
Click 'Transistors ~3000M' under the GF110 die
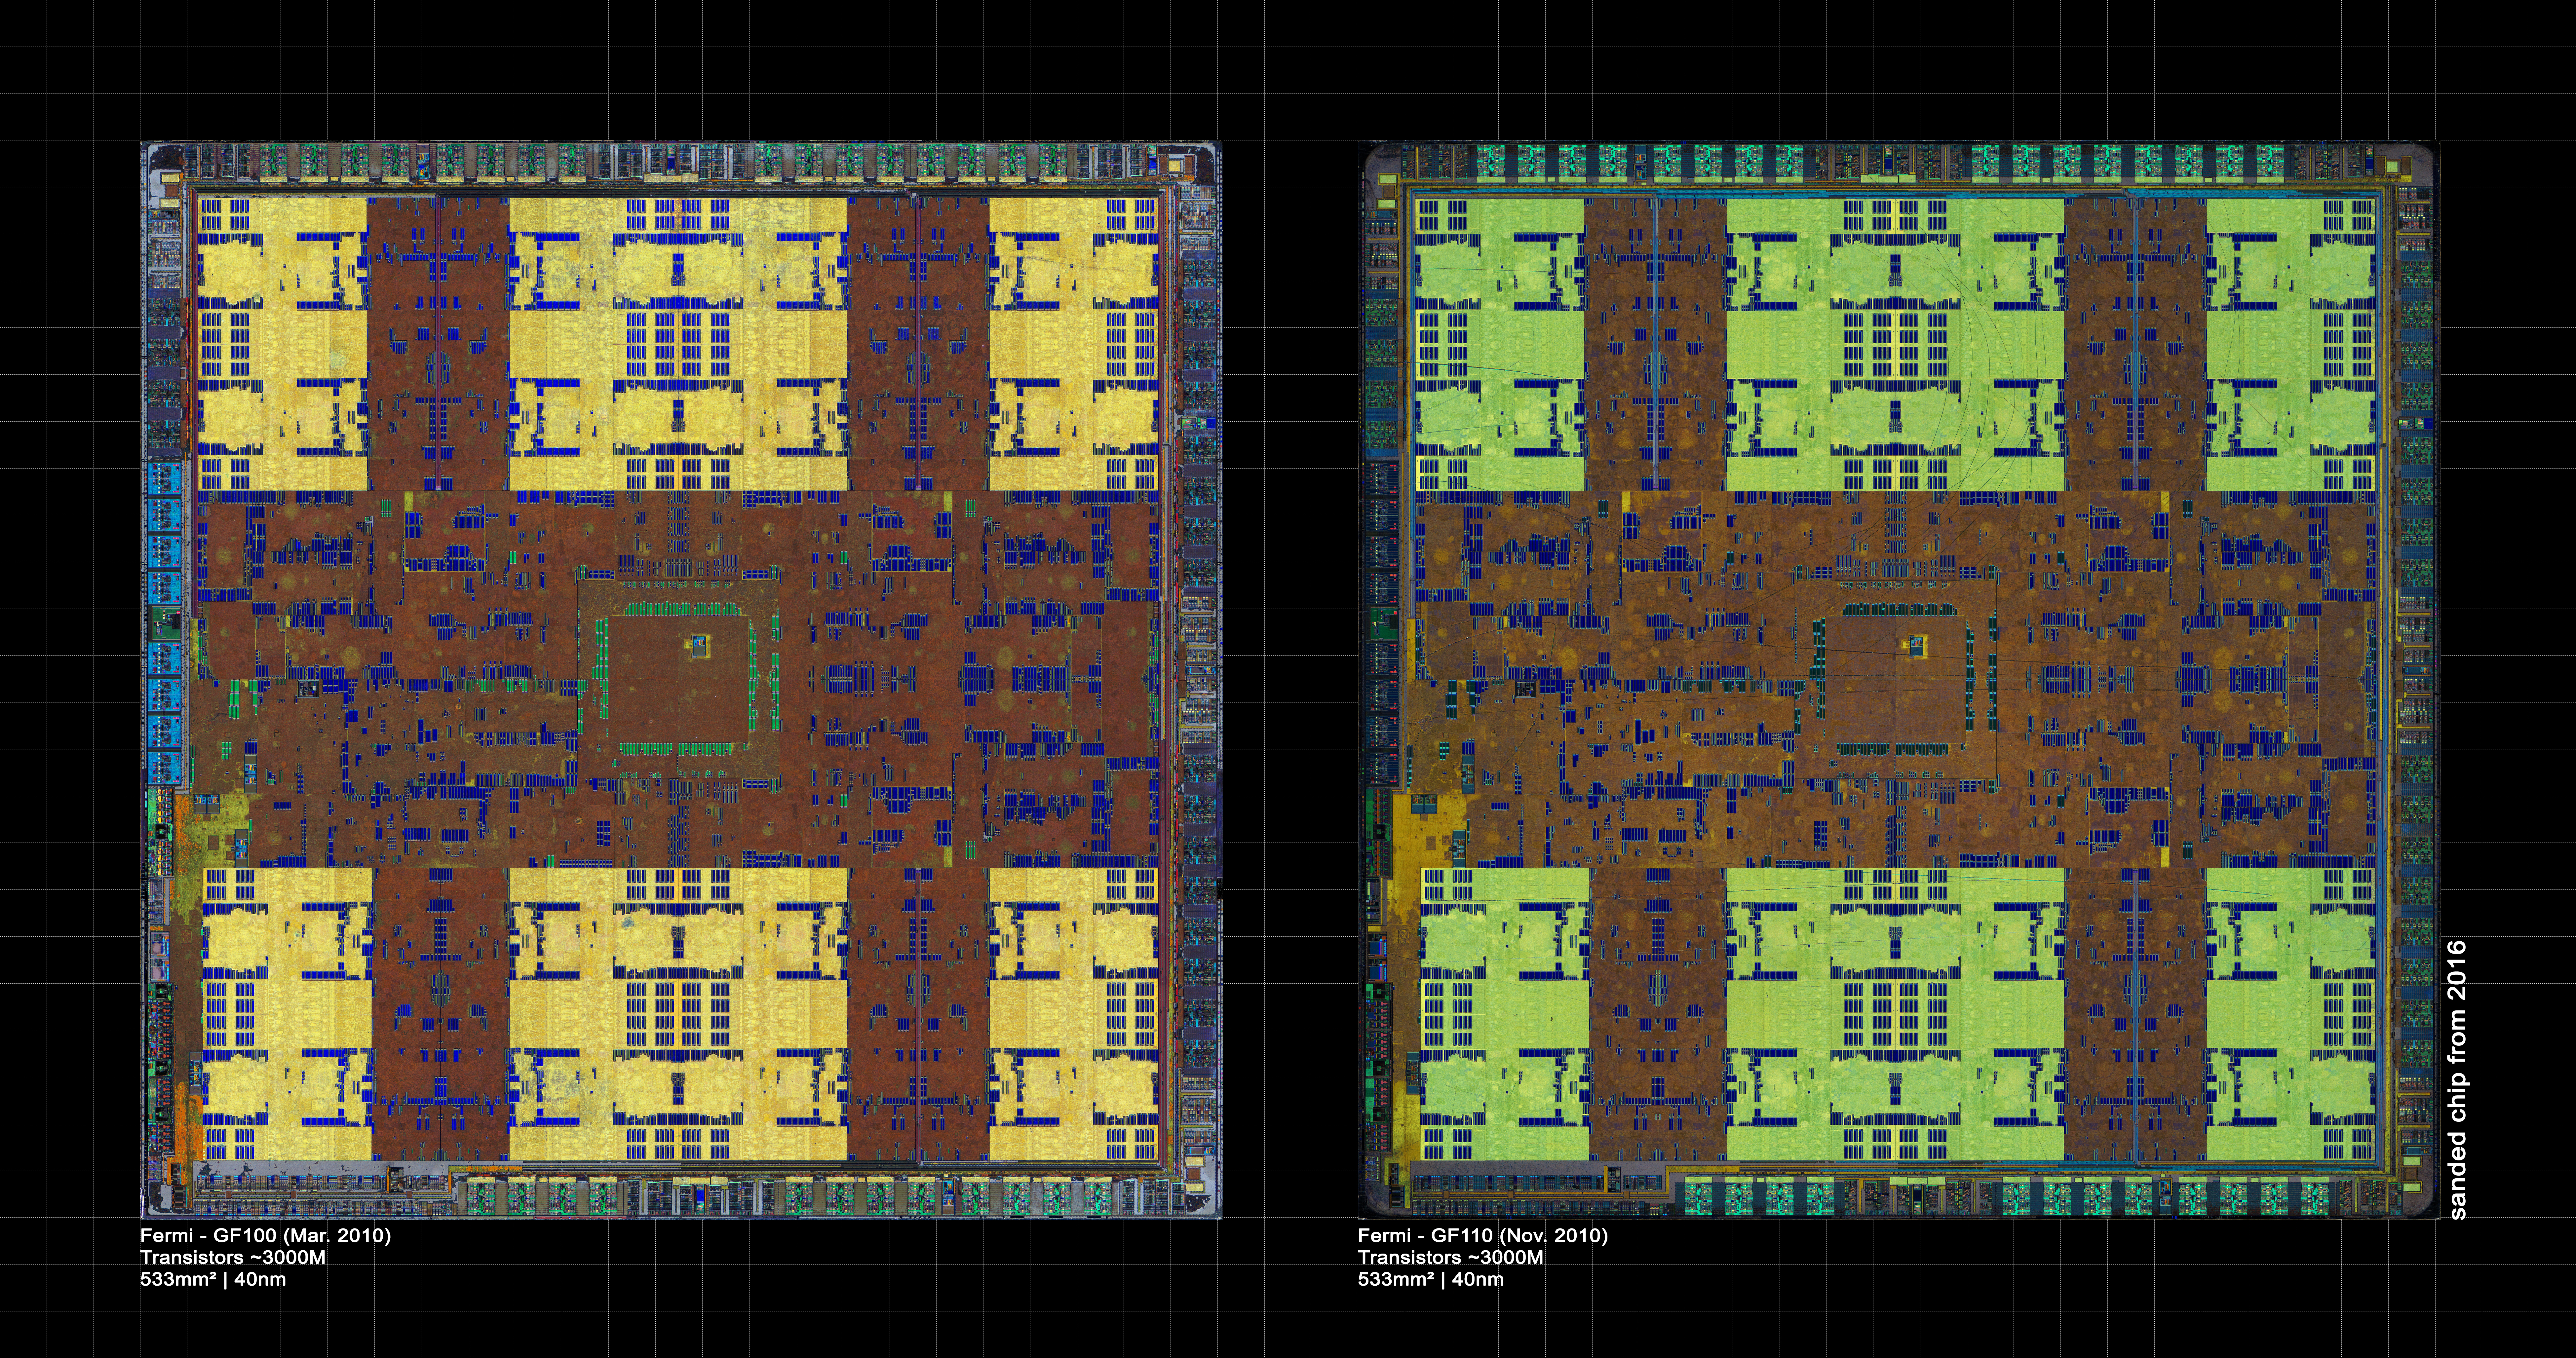[1450, 1257]
